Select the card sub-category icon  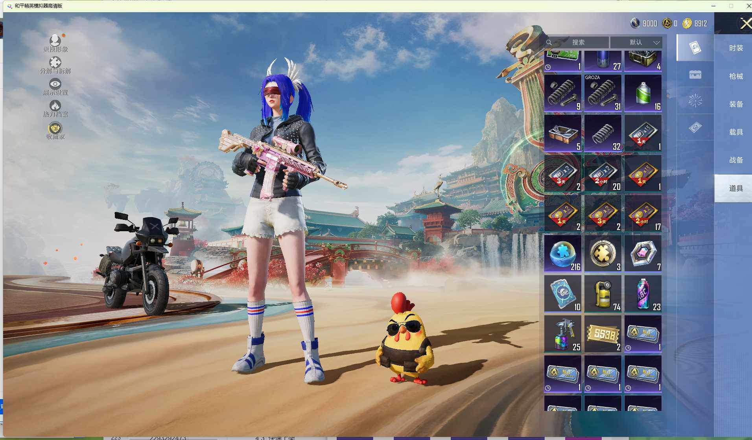tap(695, 48)
